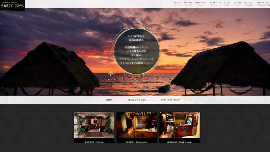Viewport: 270px width, 152px height.
Task: Open the Shinbashi shop reception thumbnail
Action: 137,125
